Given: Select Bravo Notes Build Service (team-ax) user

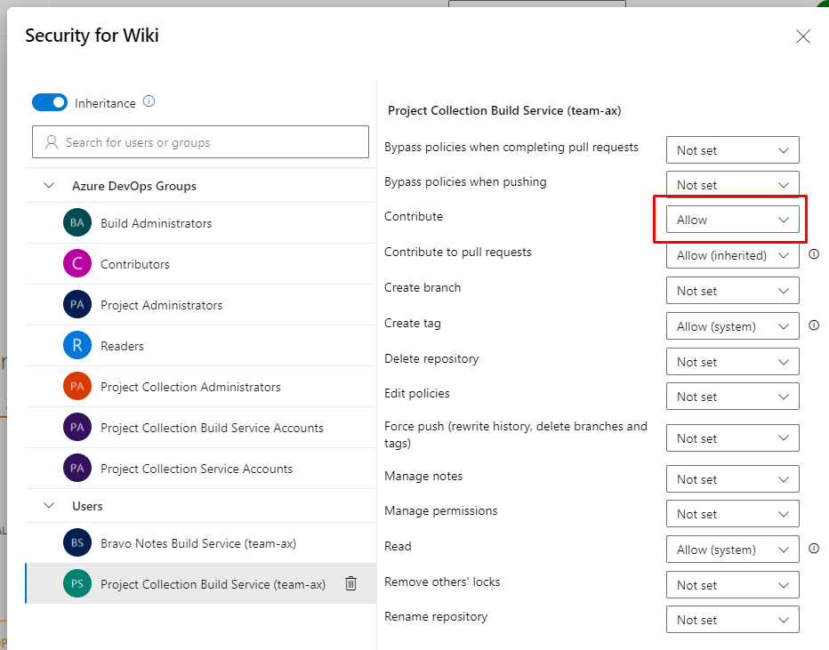Looking at the screenshot, I should coord(201,543).
